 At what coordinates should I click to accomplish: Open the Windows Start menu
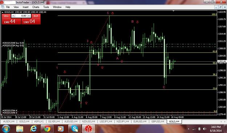tap(6, 129)
